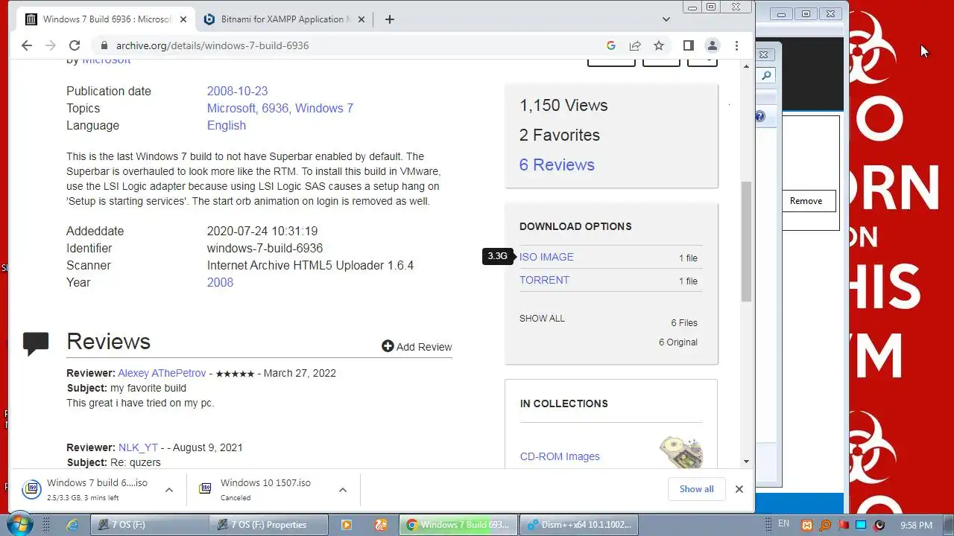This screenshot has width=954, height=536.
Task: Select the identifier windows-7-build-6936 text
Action: point(265,248)
